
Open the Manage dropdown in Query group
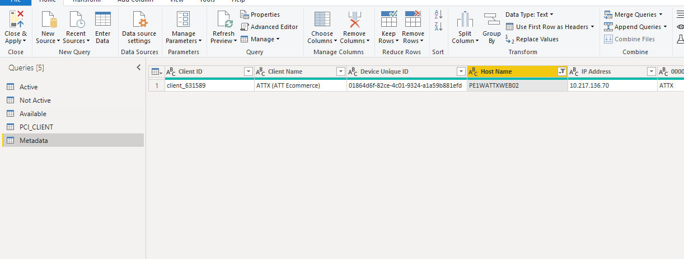coord(260,39)
